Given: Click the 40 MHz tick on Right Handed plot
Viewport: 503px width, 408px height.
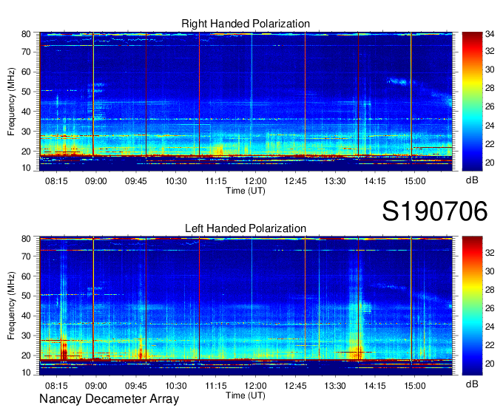Looking at the screenshot, I should pos(26,112).
